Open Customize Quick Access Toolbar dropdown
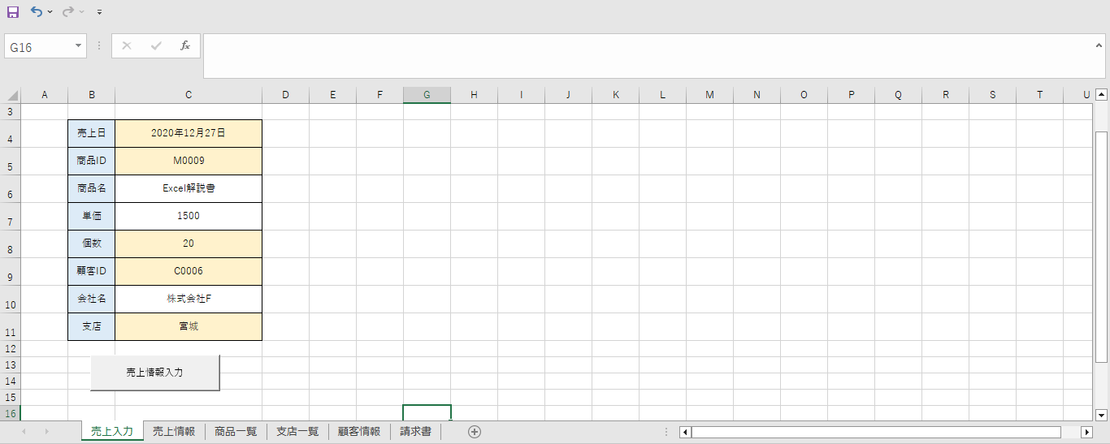The width and height of the screenshot is (1110, 444). 99,12
